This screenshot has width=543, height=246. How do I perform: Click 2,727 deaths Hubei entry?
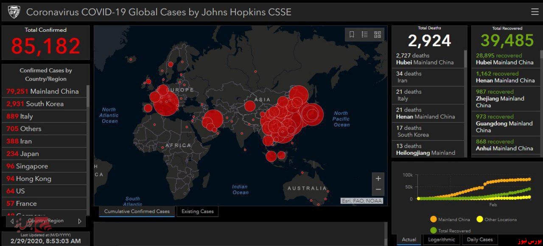[x=428, y=59]
